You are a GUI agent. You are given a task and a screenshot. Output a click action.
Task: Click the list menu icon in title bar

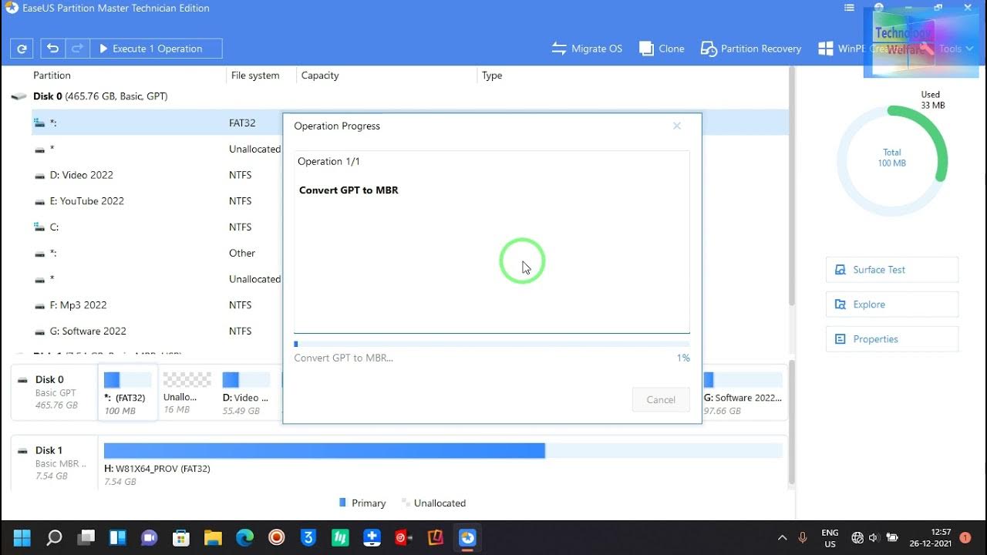849,8
